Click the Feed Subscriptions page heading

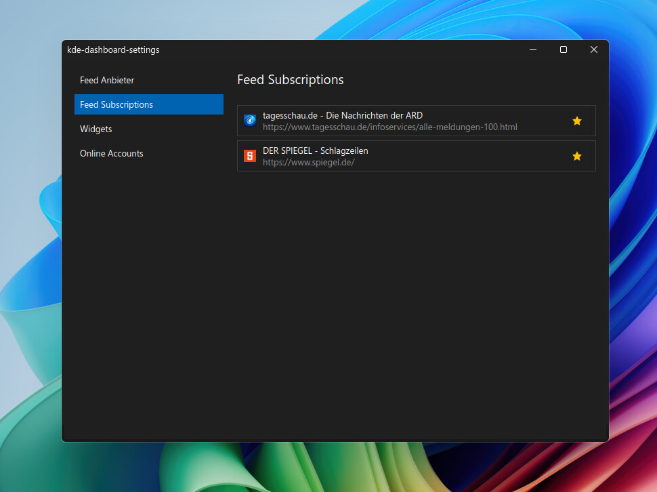click(x=290, y=79)
